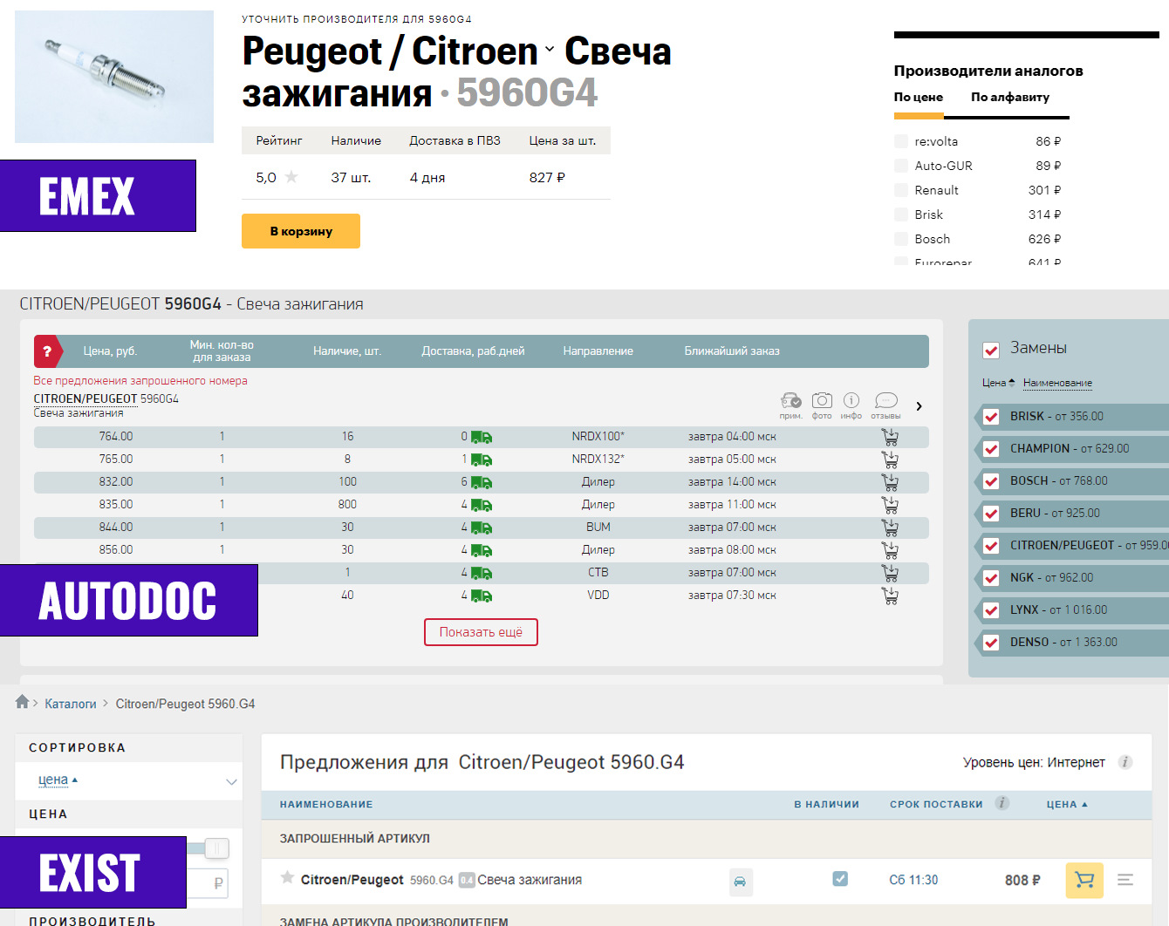Screen dimensions: 1169x926
Task: Open the manufacturer dropdown after Peugeot / Citroen
Action: [x=550, y=50]
